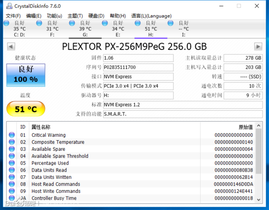269x210 pixels.
Task: Open the 功能(u) menu
Action: 54,16
